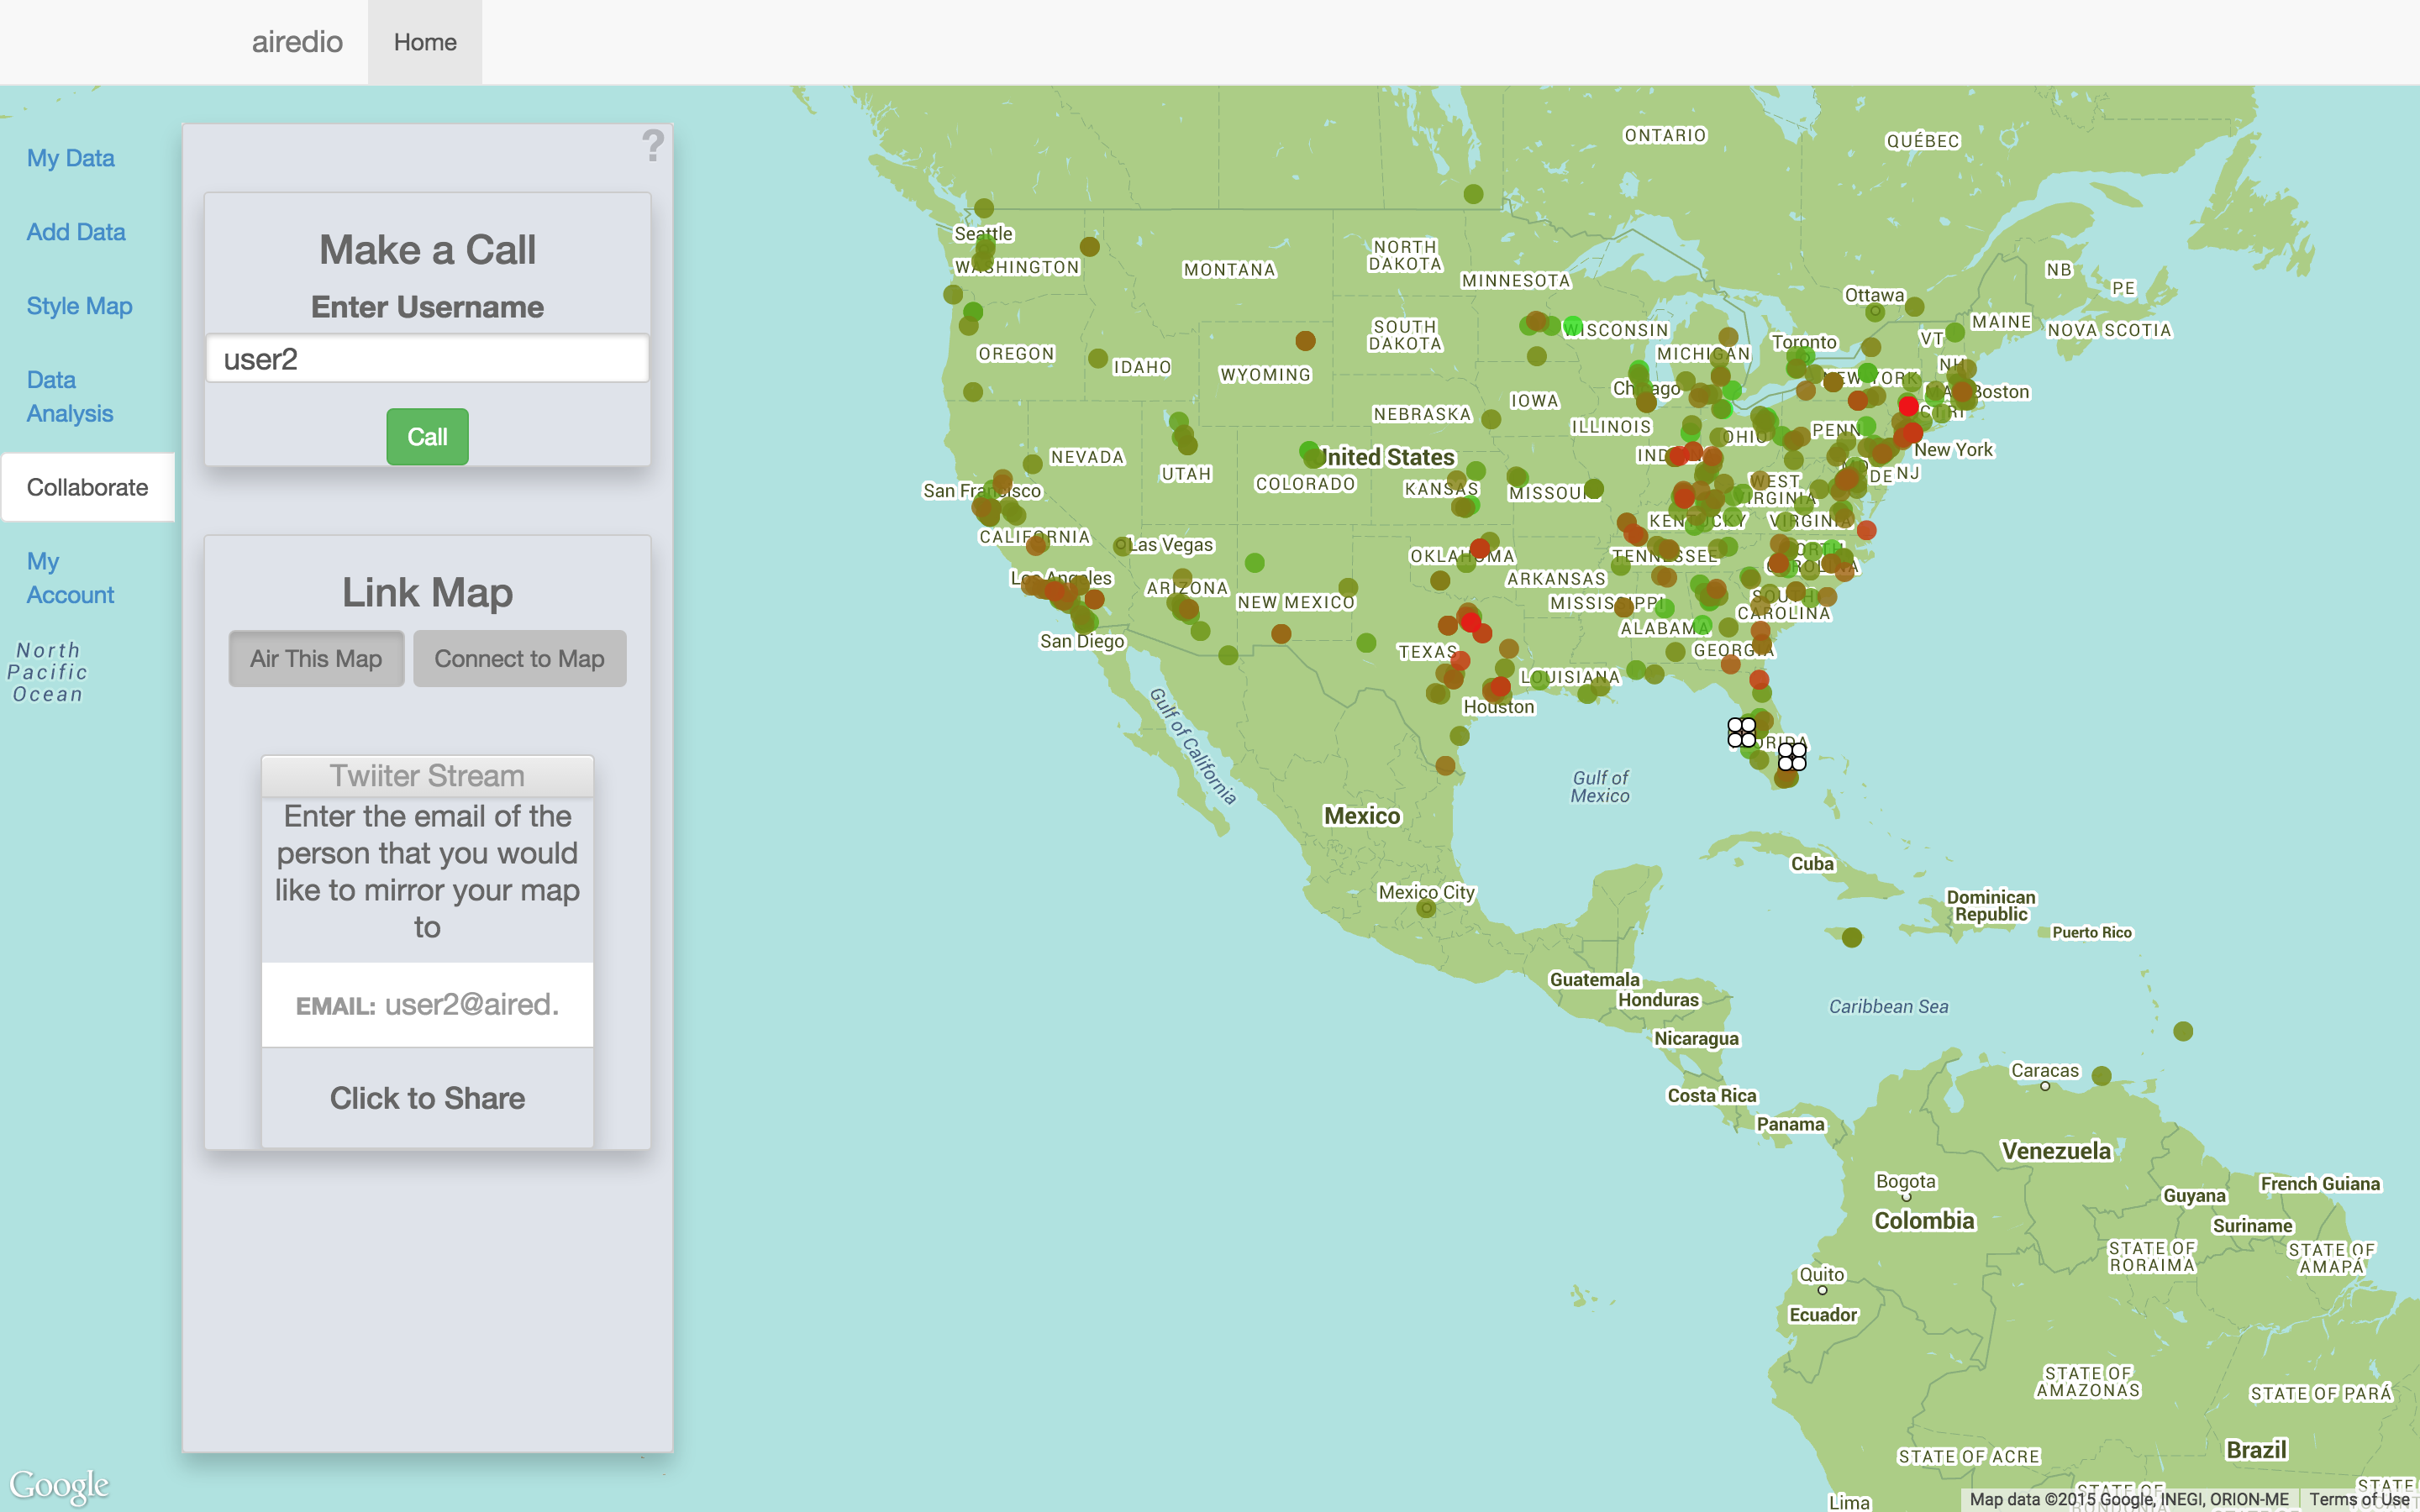Select Style Map sidebar item

pos(79,306)
